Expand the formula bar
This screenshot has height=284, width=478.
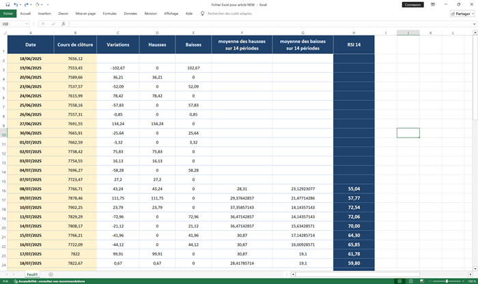tap(473, 24)
